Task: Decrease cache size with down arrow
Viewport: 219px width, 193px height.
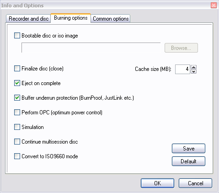Action: pos(193,71)
